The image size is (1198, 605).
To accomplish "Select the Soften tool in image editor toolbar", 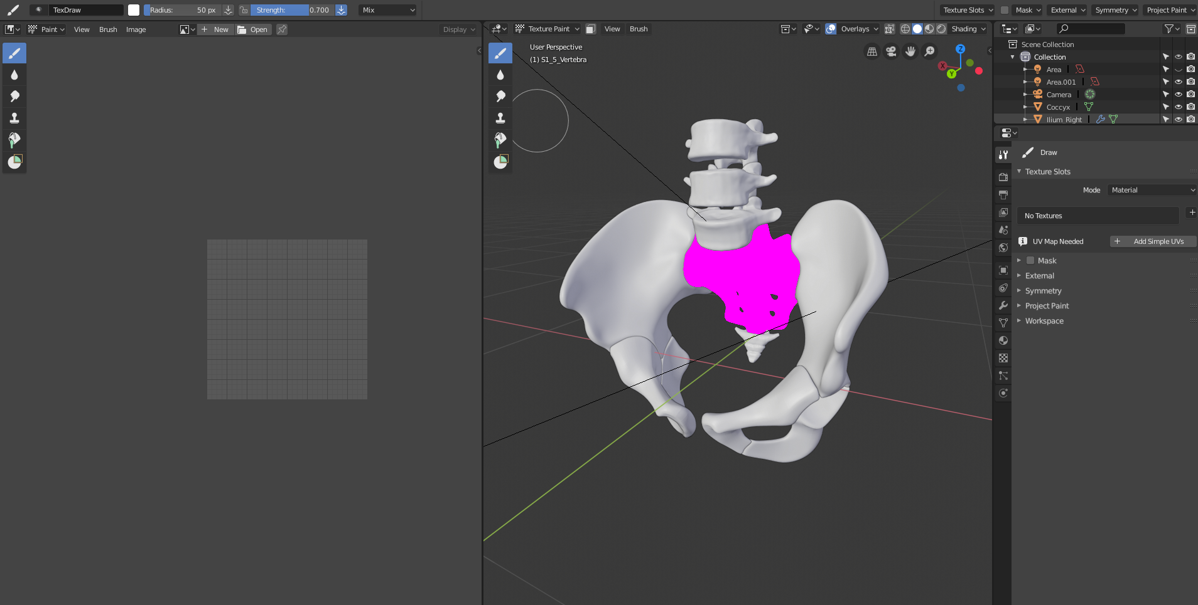I will (14, 75).
